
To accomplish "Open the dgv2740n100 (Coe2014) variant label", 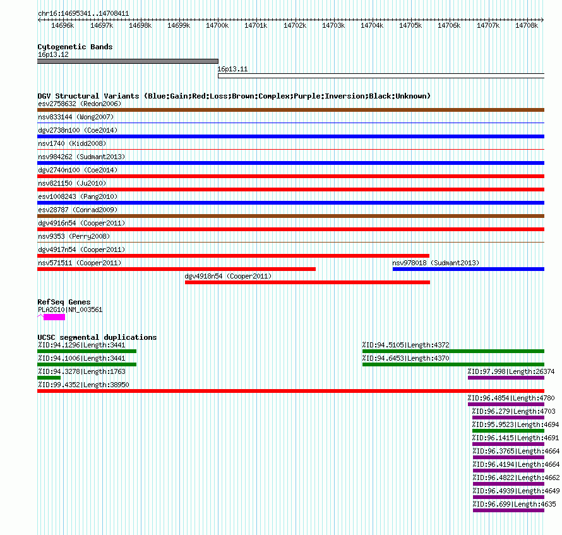I will (x=78, y=170).
